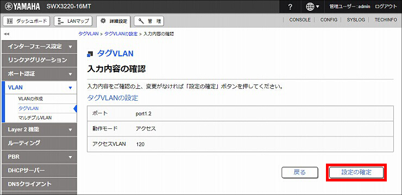Image resolution: width=402 pixels, height=195 pixels.
Task: Click the アクセスVLAN row label
Action: pos(109,144)
